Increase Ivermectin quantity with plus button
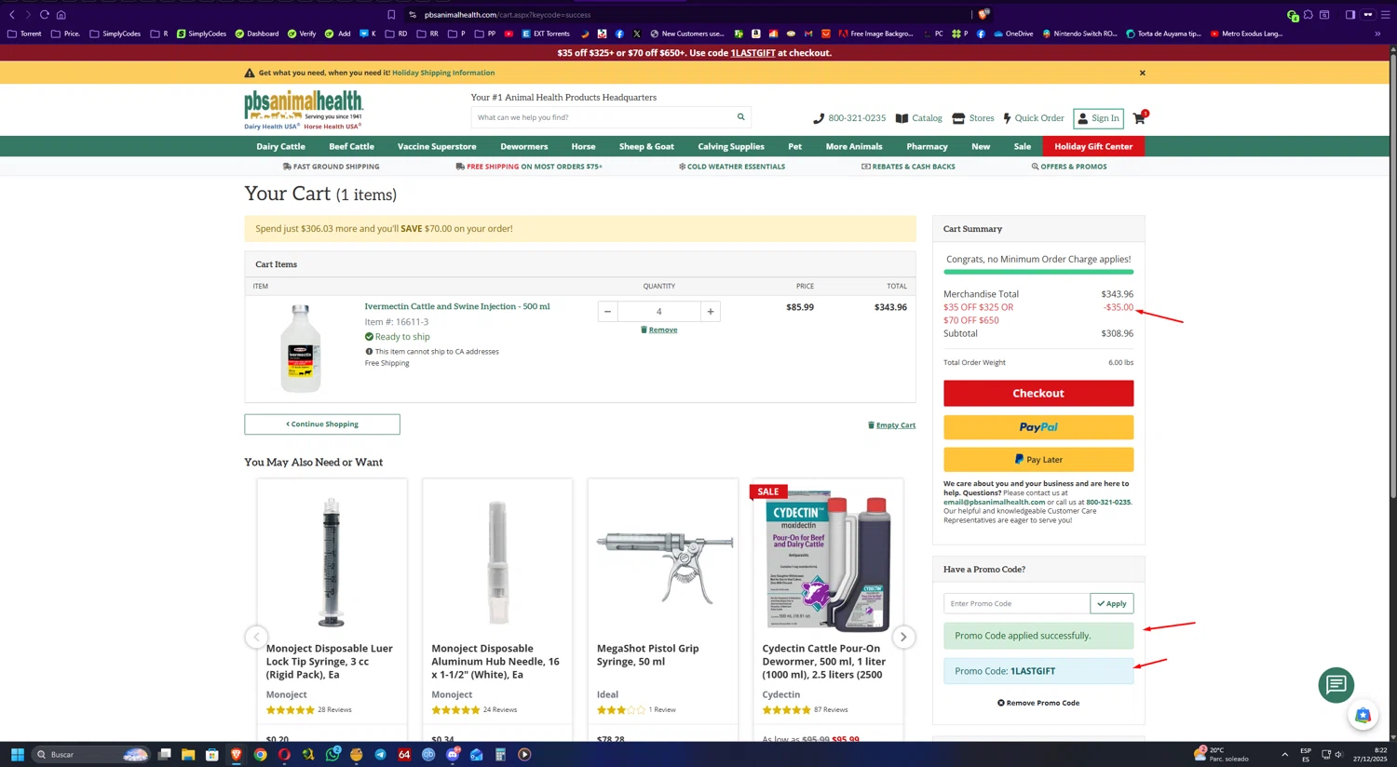 coord(711,312)
